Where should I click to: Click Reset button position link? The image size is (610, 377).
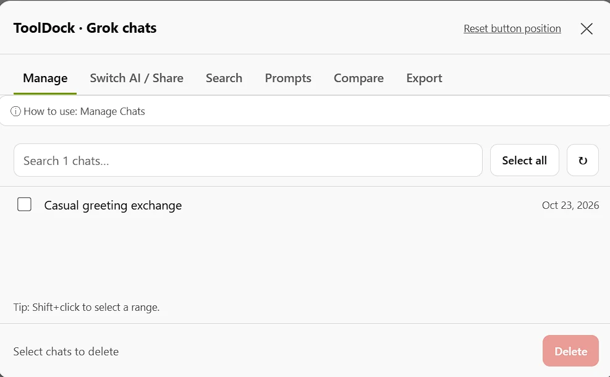point(512,28)
